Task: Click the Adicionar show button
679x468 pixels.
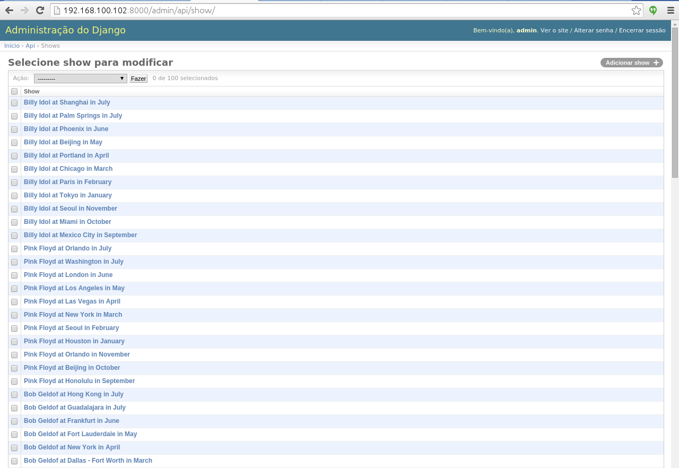Action: tap(632, 63)
